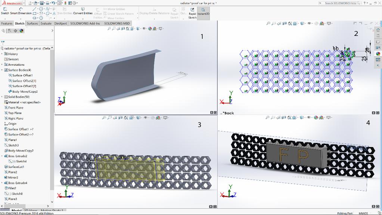Click the Linear Sketch Pattern button

[x=119, y=14]
